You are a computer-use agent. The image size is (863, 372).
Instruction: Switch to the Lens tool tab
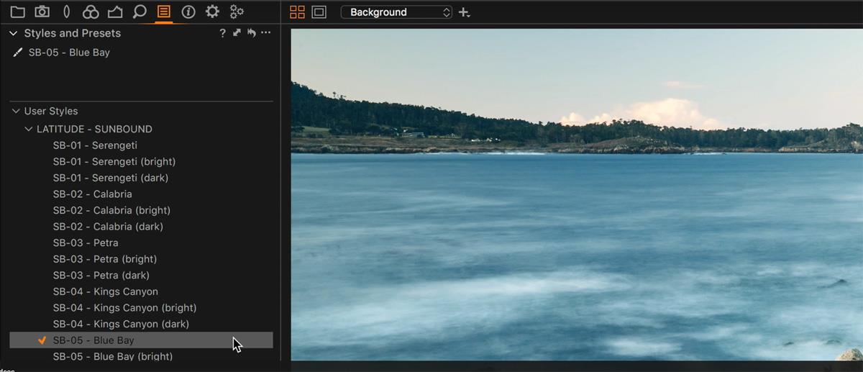[x=67, y=12]
